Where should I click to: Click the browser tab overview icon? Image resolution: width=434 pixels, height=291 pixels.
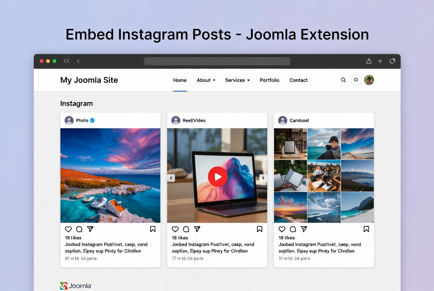pos(392,61)
